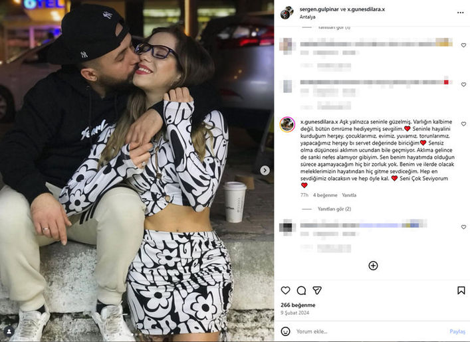Click the Paylaş post button
Image resolution: width=470 pixels, height=342 pixels.
pyautogui.click(x=457, y=331)
